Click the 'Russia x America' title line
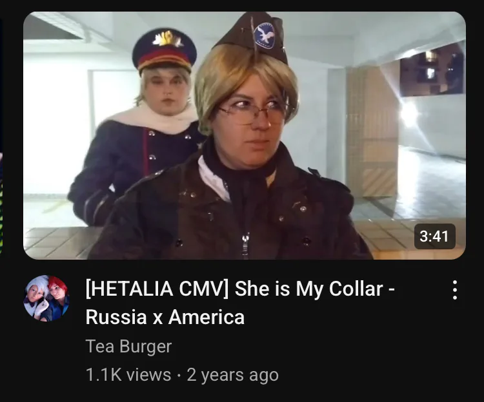Viewport: 484px width, 402px height. pos(165,317)
